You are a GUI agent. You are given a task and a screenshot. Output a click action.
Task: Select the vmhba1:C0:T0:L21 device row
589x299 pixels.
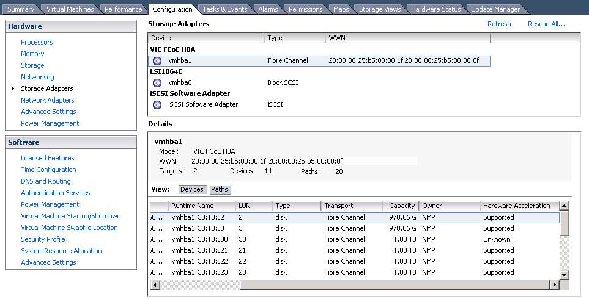(x=355, y=250)
